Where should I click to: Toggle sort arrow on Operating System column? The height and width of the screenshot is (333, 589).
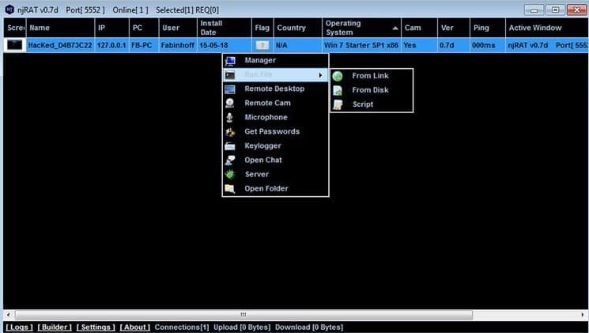(395, 28)
